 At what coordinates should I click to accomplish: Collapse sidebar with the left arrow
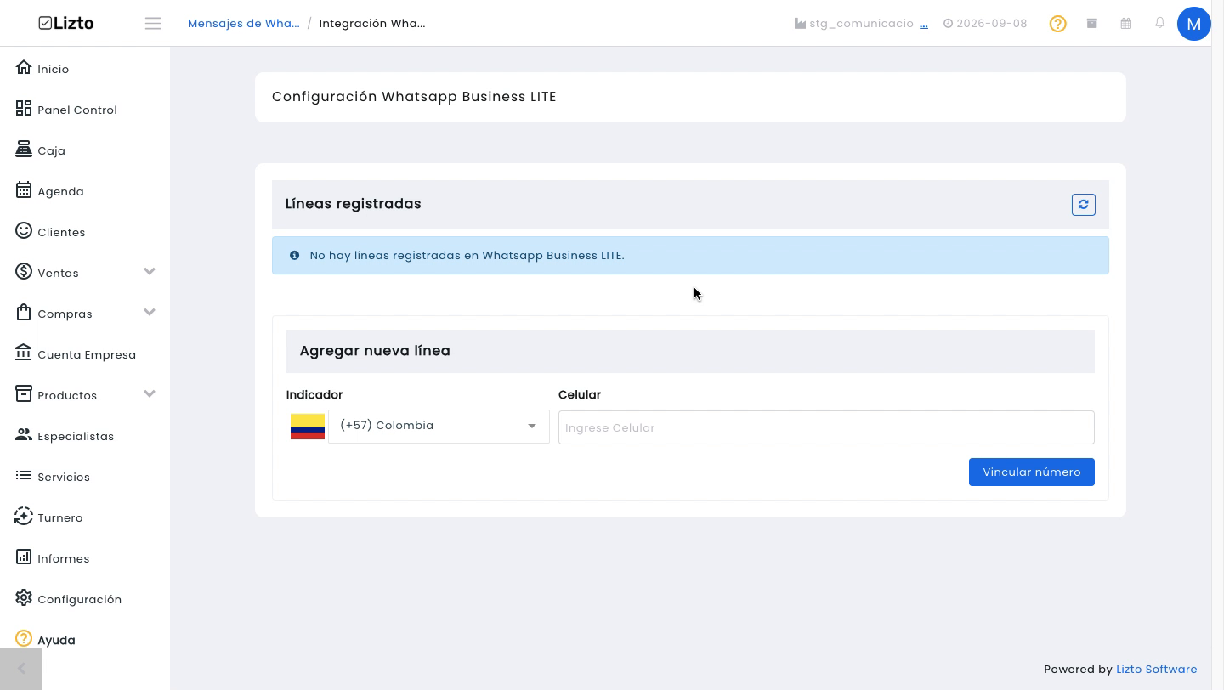(21, 669)
